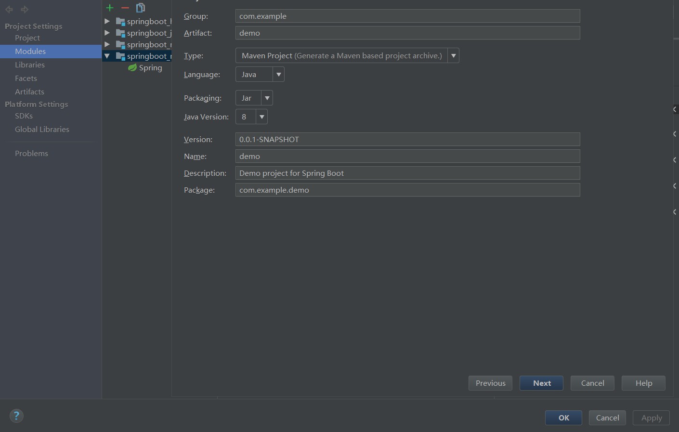
Task: Click into the Artifact field containing demo
Action: (x=407, y=33)
